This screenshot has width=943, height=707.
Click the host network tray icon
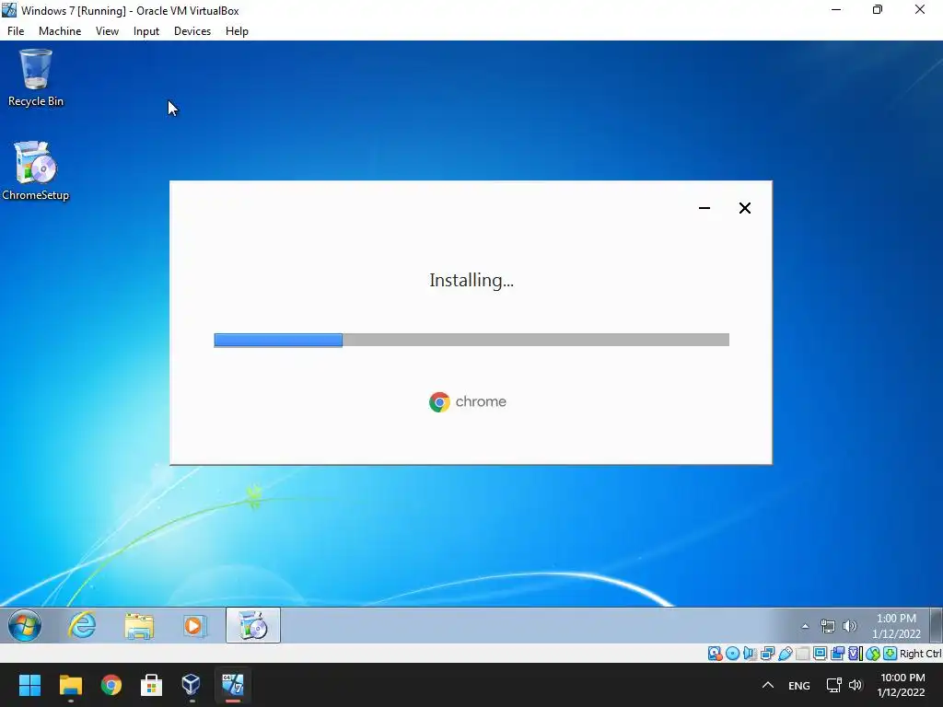coord(833,685)
